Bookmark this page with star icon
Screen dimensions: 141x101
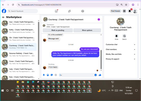(x=126, y=5)
